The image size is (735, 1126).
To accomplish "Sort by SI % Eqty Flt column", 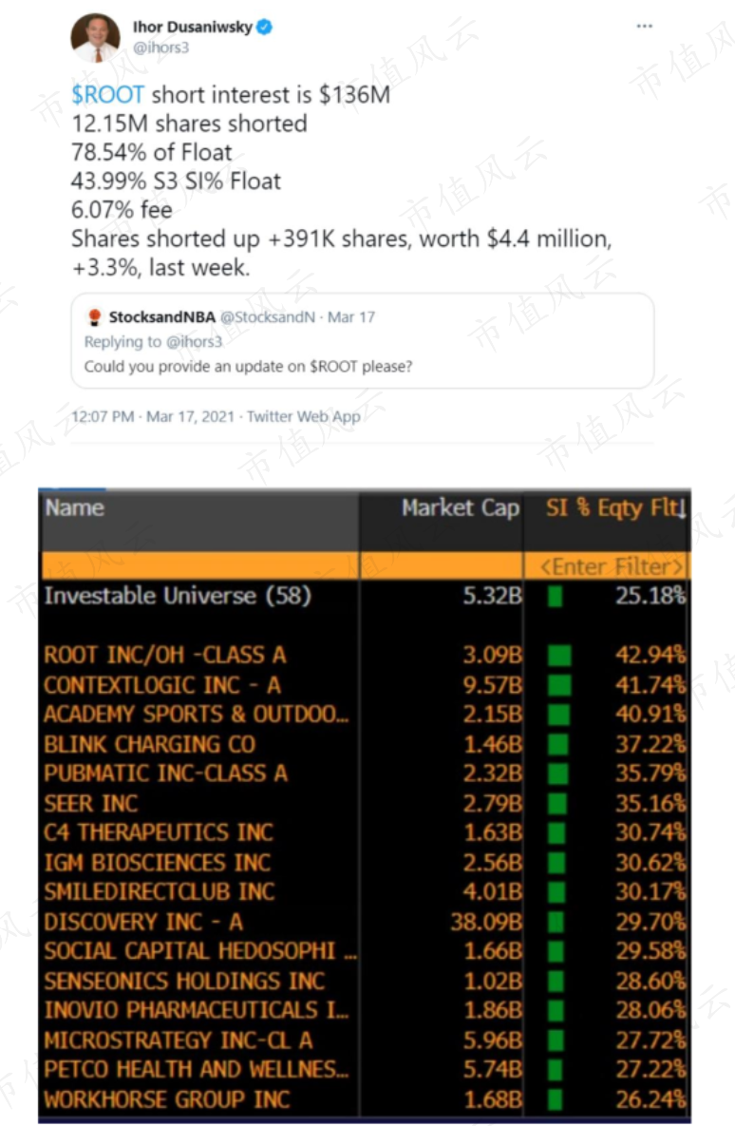I will tap(616, 508).
